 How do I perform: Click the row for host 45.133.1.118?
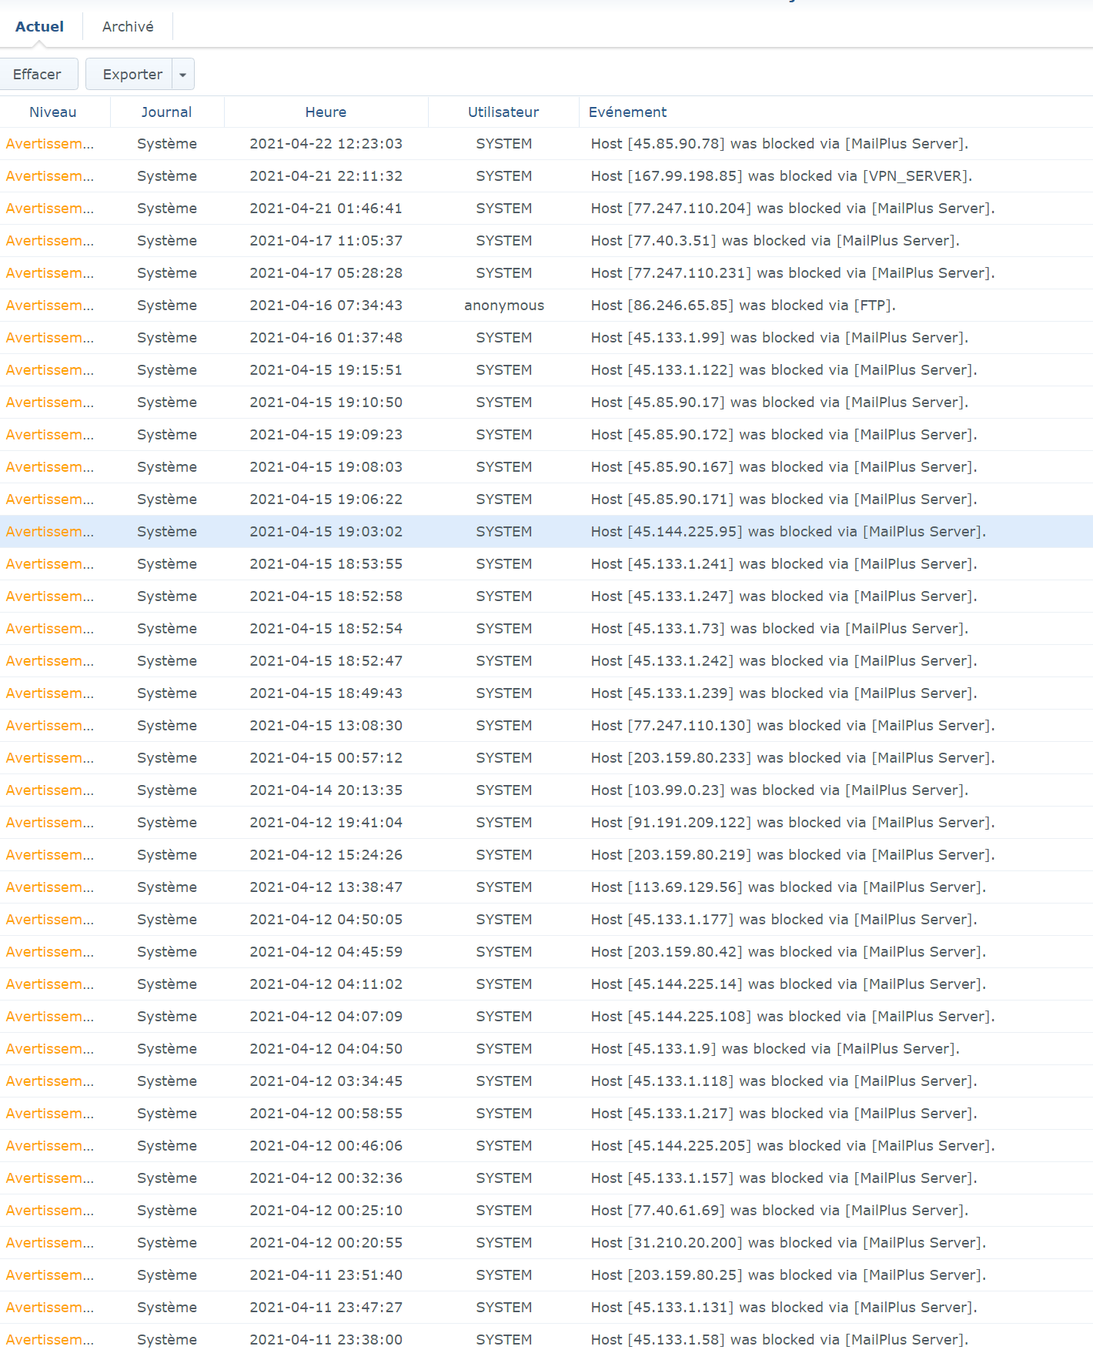pyautogui.click(x=546, y=1081)
